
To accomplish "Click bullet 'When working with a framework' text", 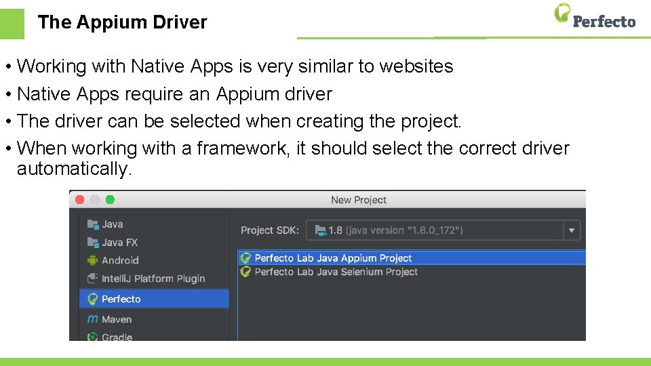I will [x=293, y=158].
